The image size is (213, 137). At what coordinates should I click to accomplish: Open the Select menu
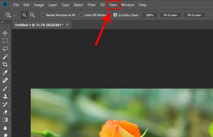point(79,5)
